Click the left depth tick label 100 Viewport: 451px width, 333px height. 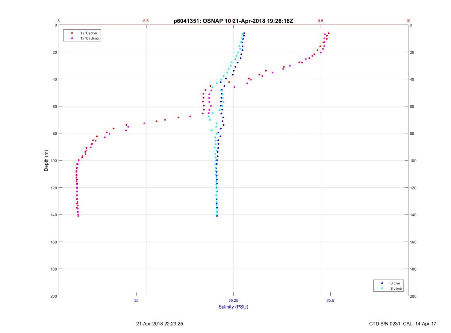coord(53,161)
